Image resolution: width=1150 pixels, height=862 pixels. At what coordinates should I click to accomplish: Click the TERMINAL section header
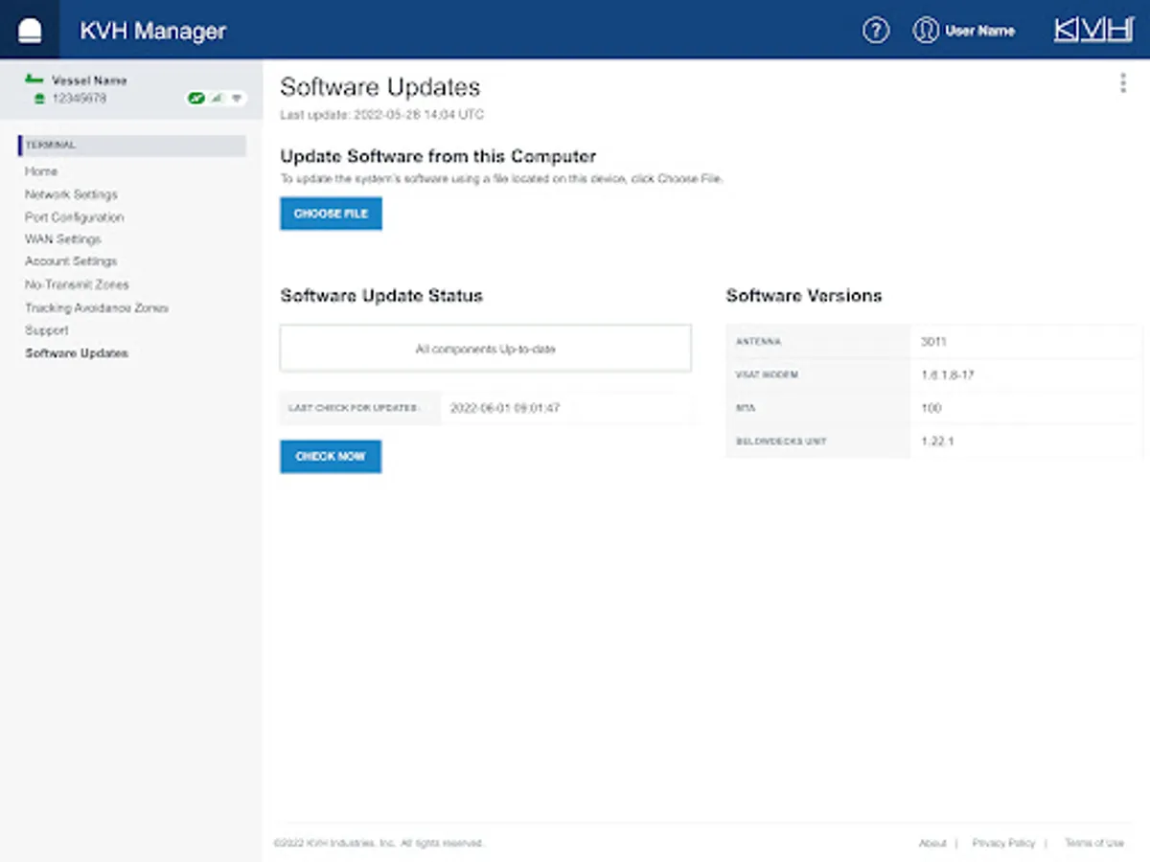[132, 146]
